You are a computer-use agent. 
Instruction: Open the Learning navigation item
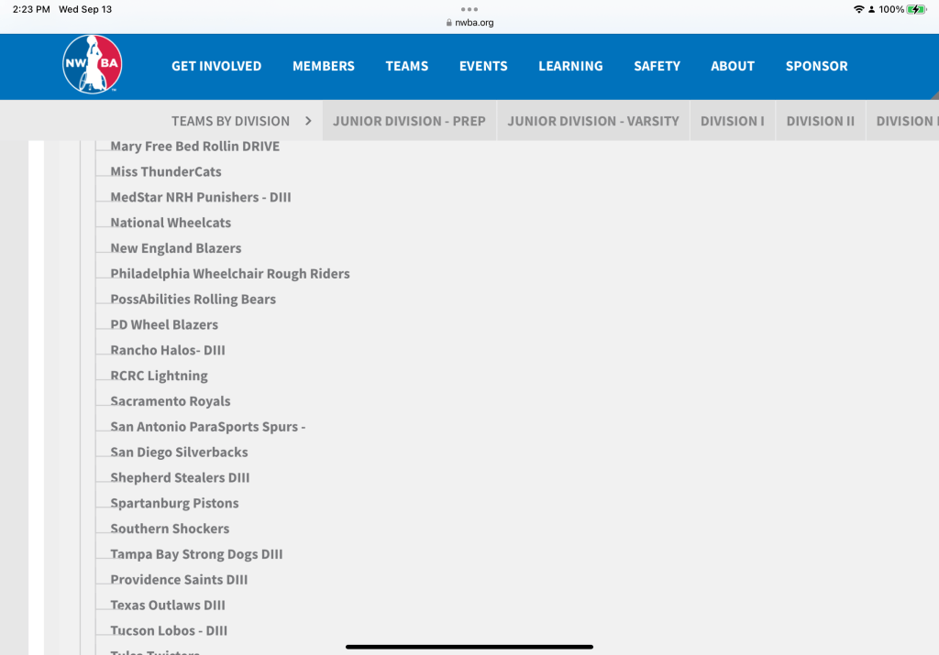pyautogui.click(x=570, y=66)
